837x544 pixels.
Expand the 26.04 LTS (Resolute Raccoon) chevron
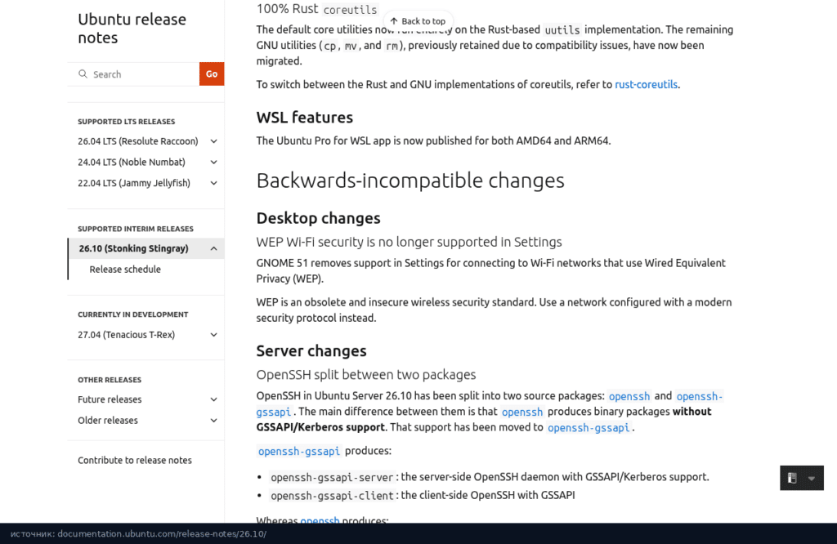pos(213,141)
